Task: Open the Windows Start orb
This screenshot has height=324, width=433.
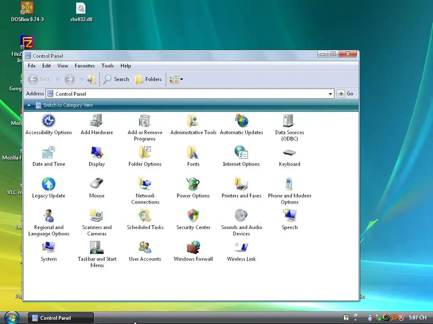Action: (11, 318)
